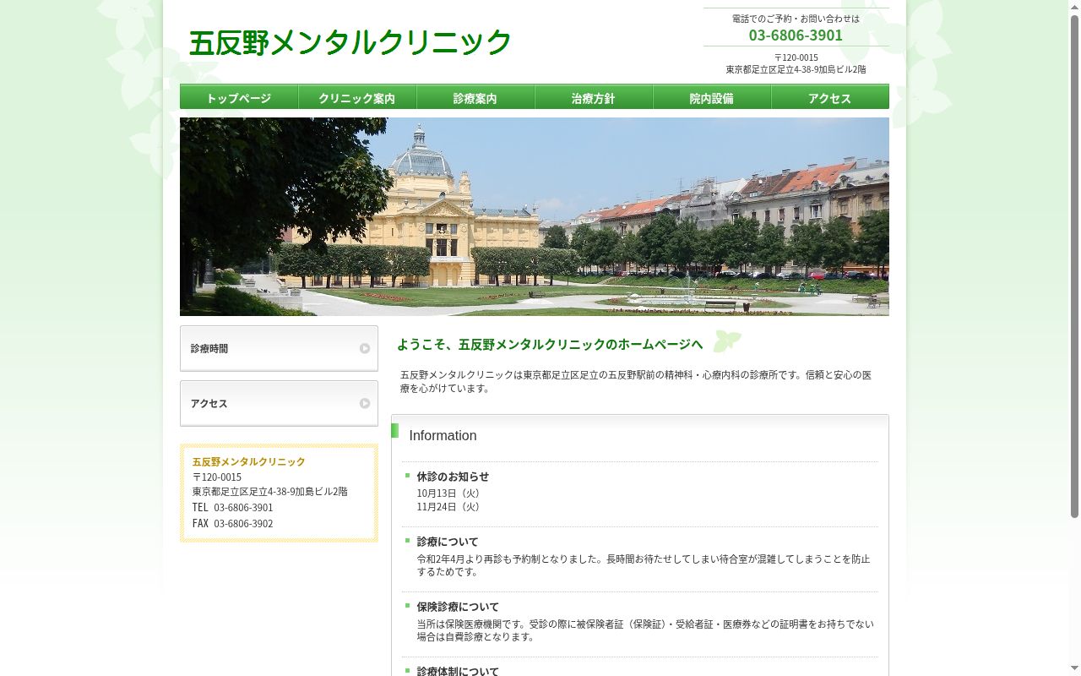1081x676 pixels.
Task: Click the sidebar FAX number 03-6806-3902
Action: click(243, 524)
